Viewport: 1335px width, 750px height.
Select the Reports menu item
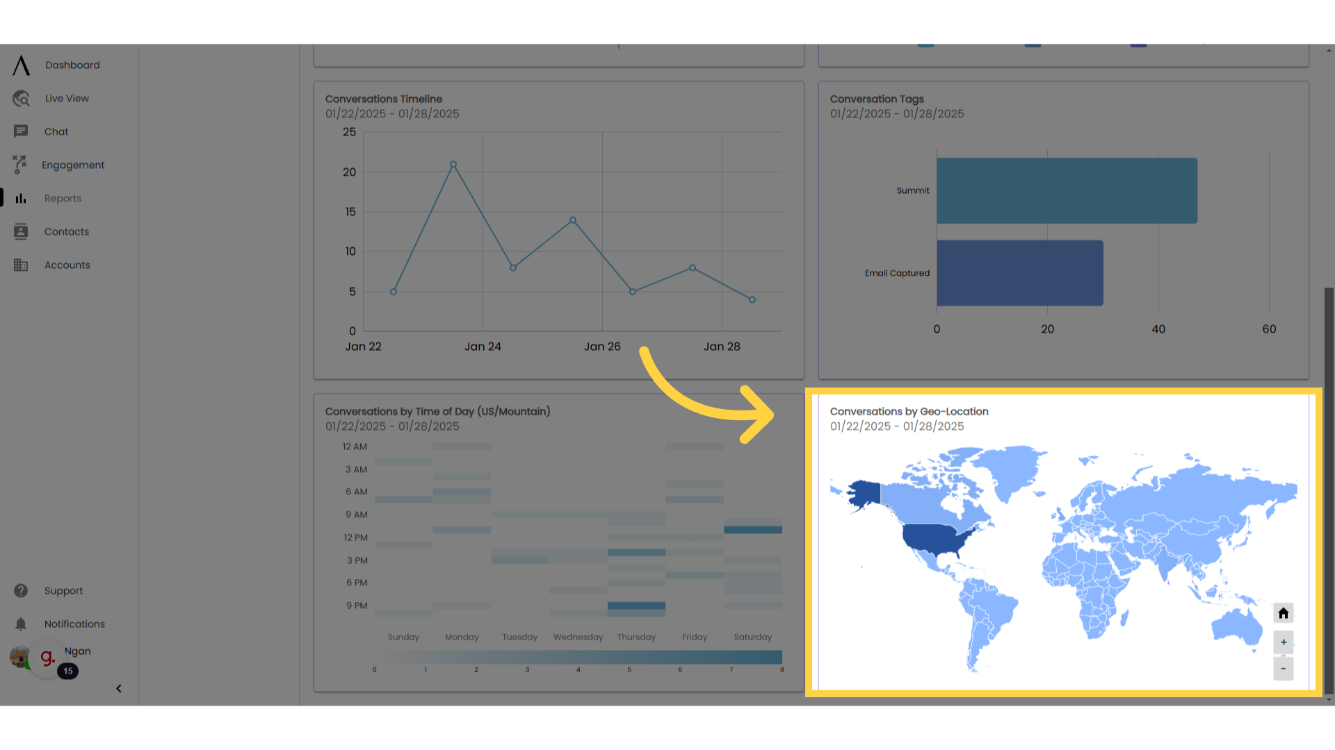(63, 198)
